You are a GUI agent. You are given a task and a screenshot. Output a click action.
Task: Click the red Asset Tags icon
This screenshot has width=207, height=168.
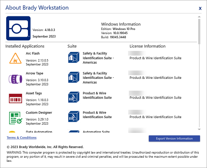(x=15, y=98)
